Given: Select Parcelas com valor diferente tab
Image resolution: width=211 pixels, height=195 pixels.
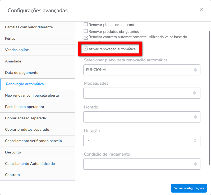Looking at the screenshot, I should [x=29, y=27].
